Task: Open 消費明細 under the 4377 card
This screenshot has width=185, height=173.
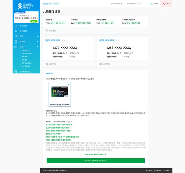Action: (x=47, y=64)
